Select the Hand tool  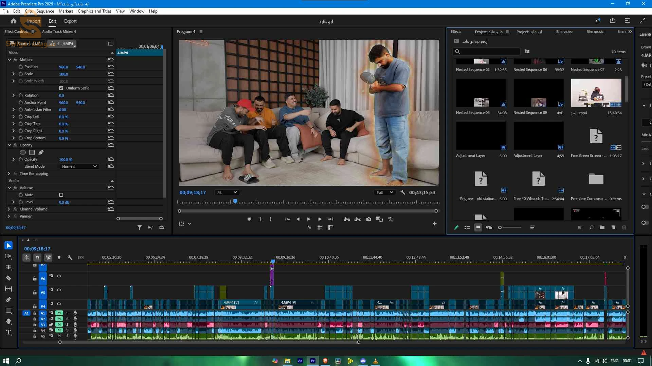click(x=8, y=321)
